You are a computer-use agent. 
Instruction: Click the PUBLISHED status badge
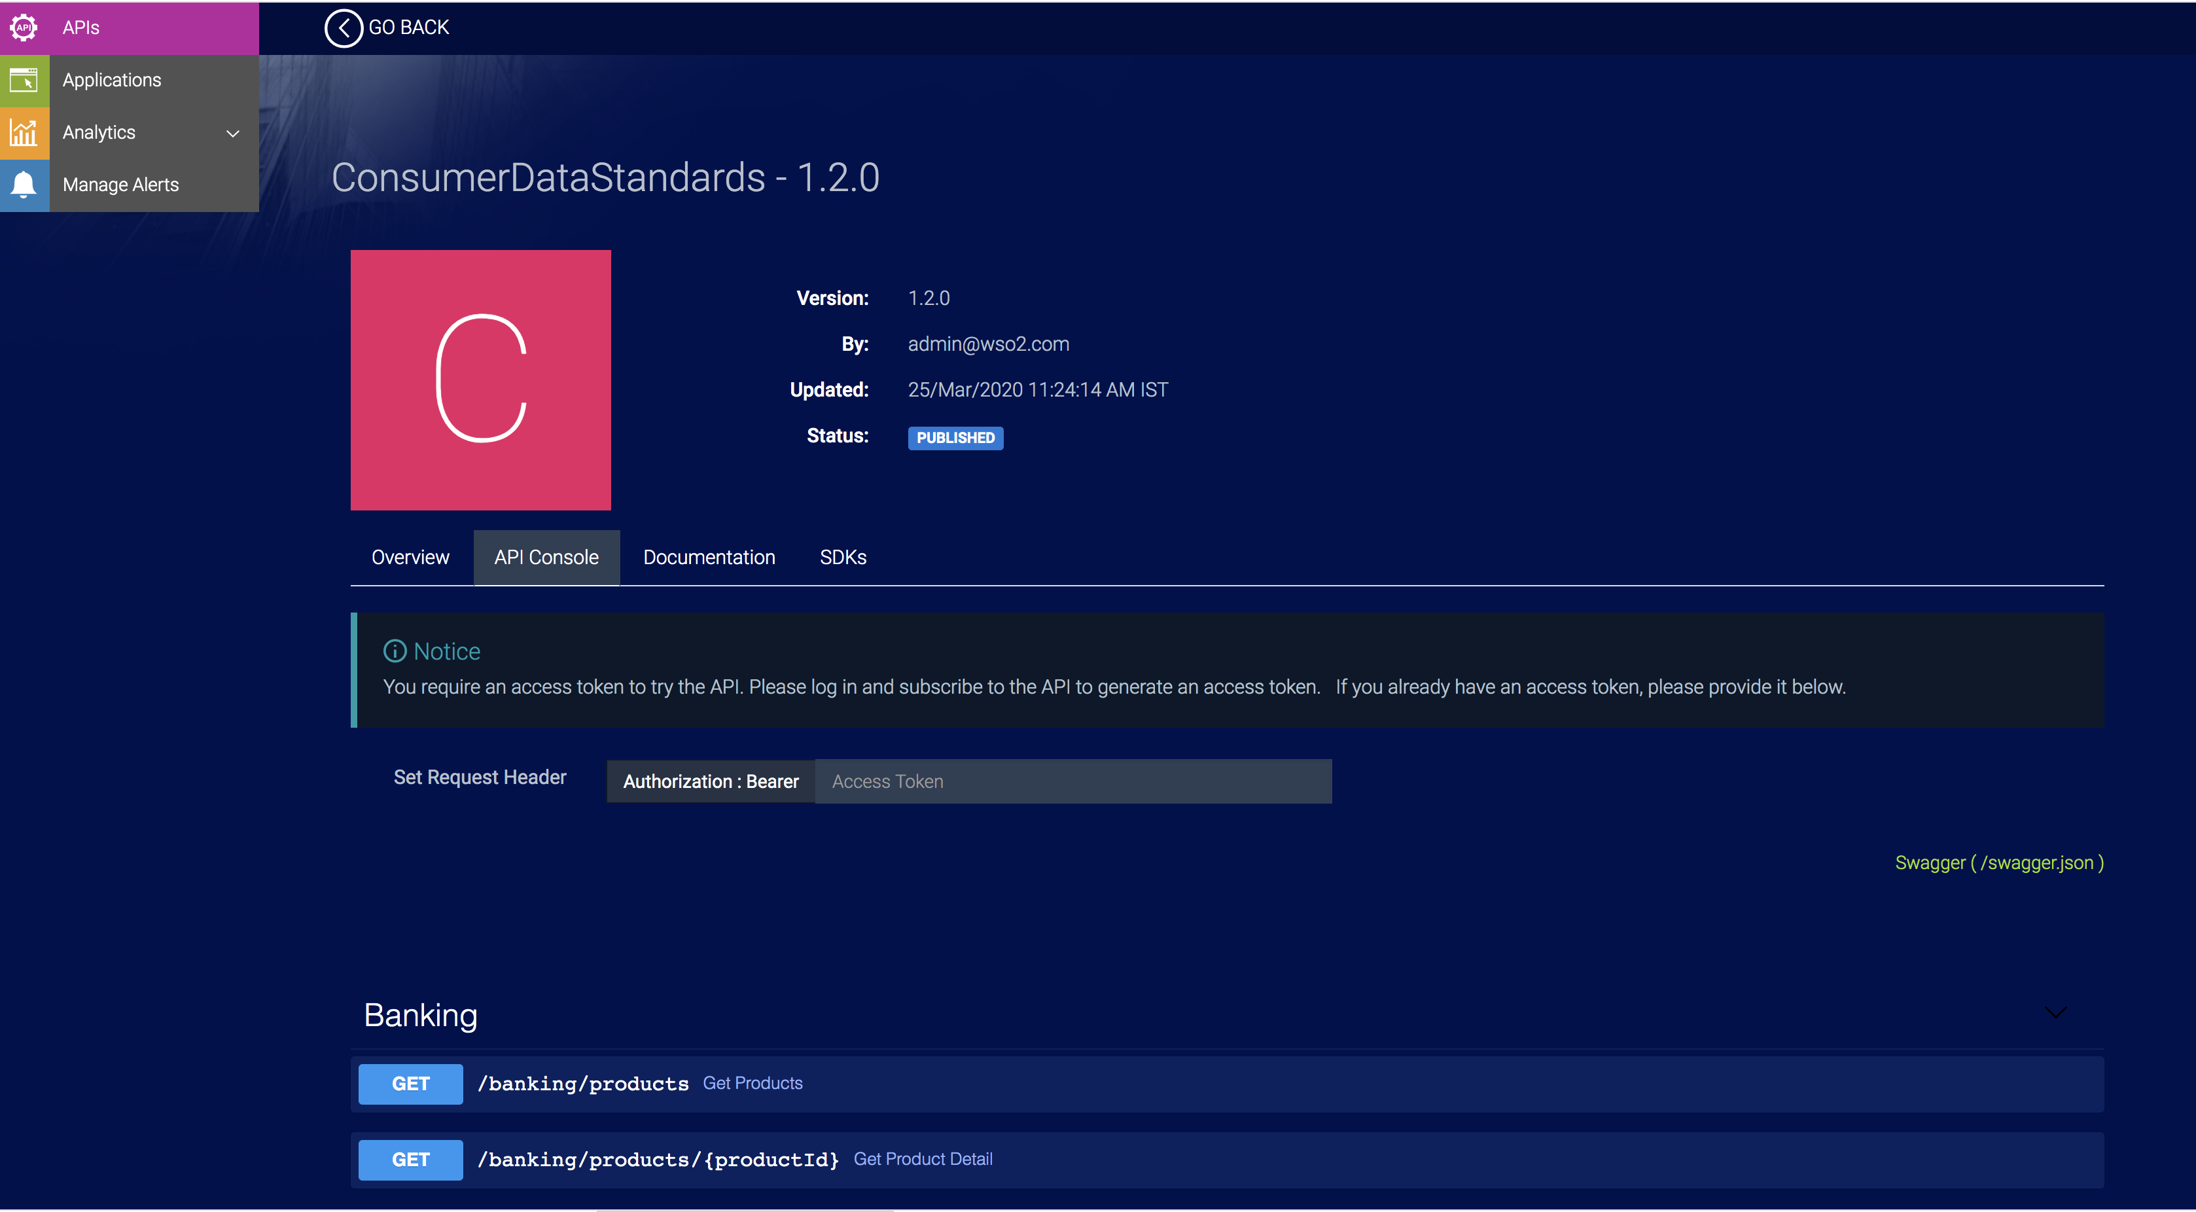(955, 438)
